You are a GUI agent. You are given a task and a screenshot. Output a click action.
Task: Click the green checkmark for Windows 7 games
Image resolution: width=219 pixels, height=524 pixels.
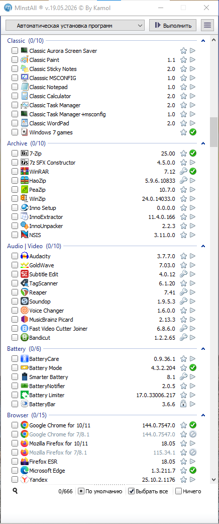193,132
